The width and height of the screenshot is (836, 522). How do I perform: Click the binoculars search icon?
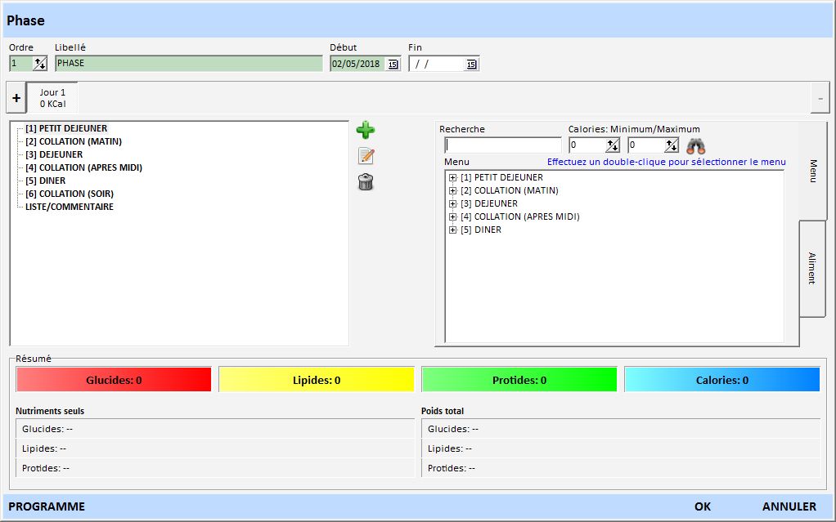(x=695, y=146)
